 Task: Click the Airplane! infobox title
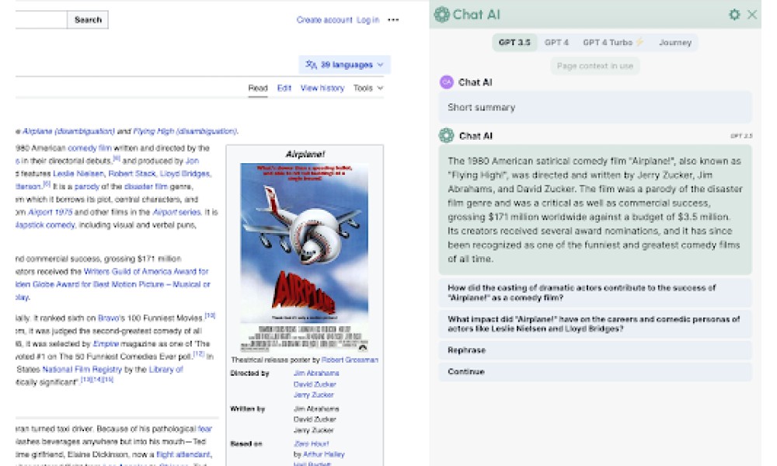[305, 154]
